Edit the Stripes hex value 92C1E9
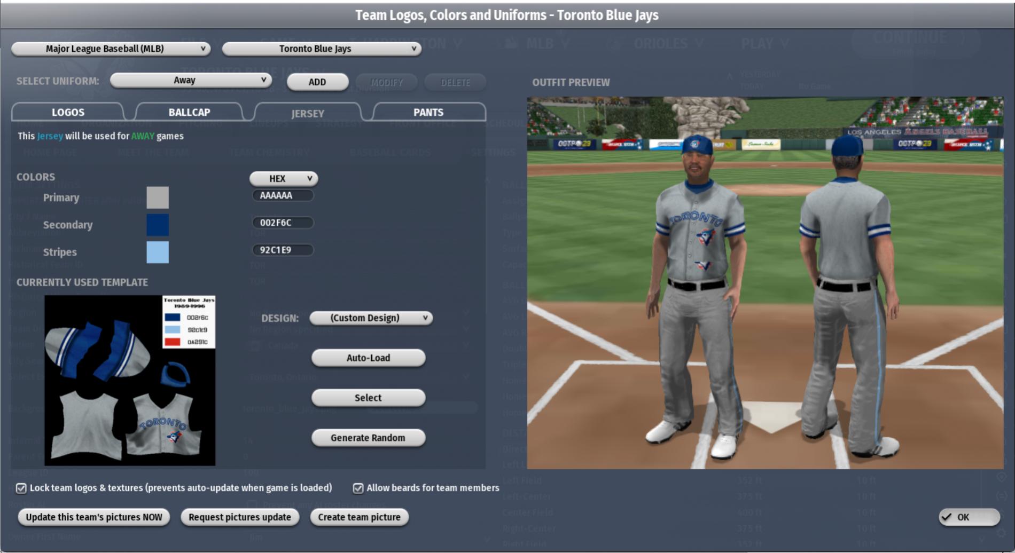1015x553 pixels. pyautogui.click(x=283, y=250)
